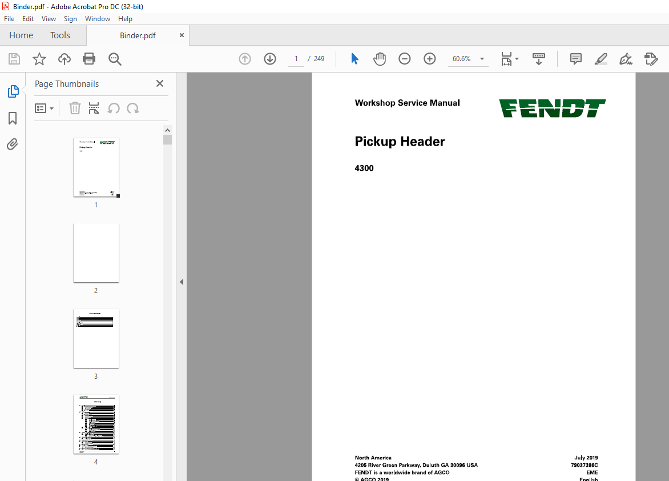This screenshot has width=669, height=481.
Task: Close the Page Thumbnails panel
Action: click(160, 83)
